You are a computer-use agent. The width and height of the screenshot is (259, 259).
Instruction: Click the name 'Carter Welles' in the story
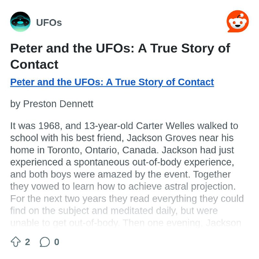pos(165,126)
